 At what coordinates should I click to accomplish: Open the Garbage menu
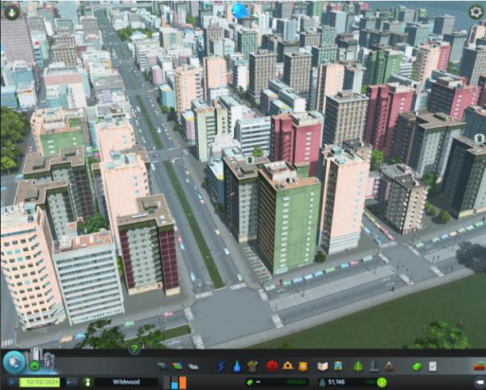(253, 366)
